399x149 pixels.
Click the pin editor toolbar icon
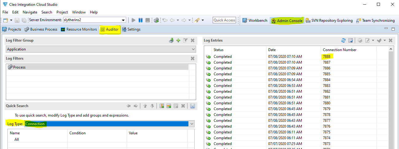(x=197, y=20)
